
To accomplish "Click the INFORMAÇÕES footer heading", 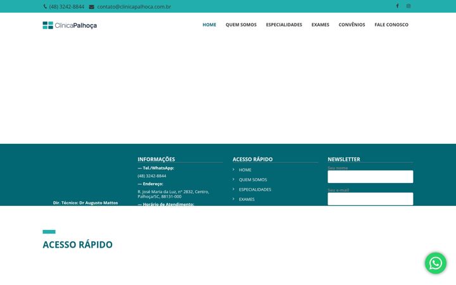I will [156, 159].
